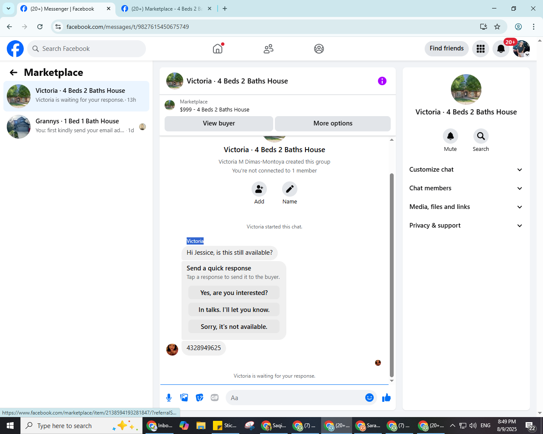Open the Facebook logo home link
543x434 pixels.
point(15,49)
